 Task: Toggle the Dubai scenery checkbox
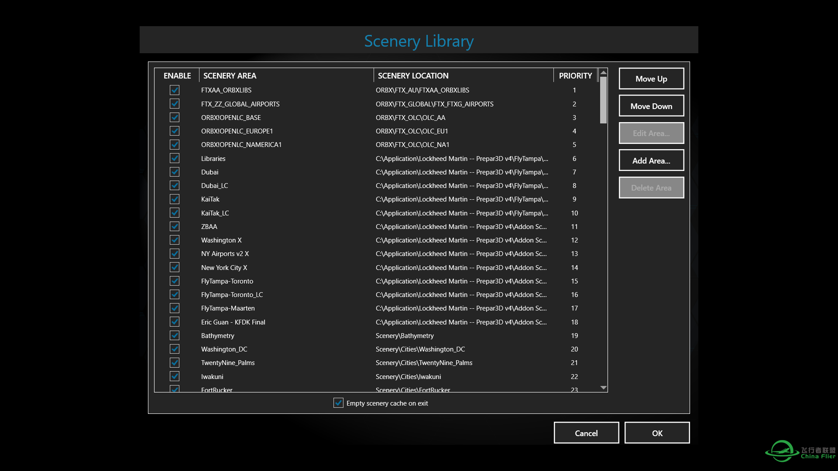tap(175, 172)
